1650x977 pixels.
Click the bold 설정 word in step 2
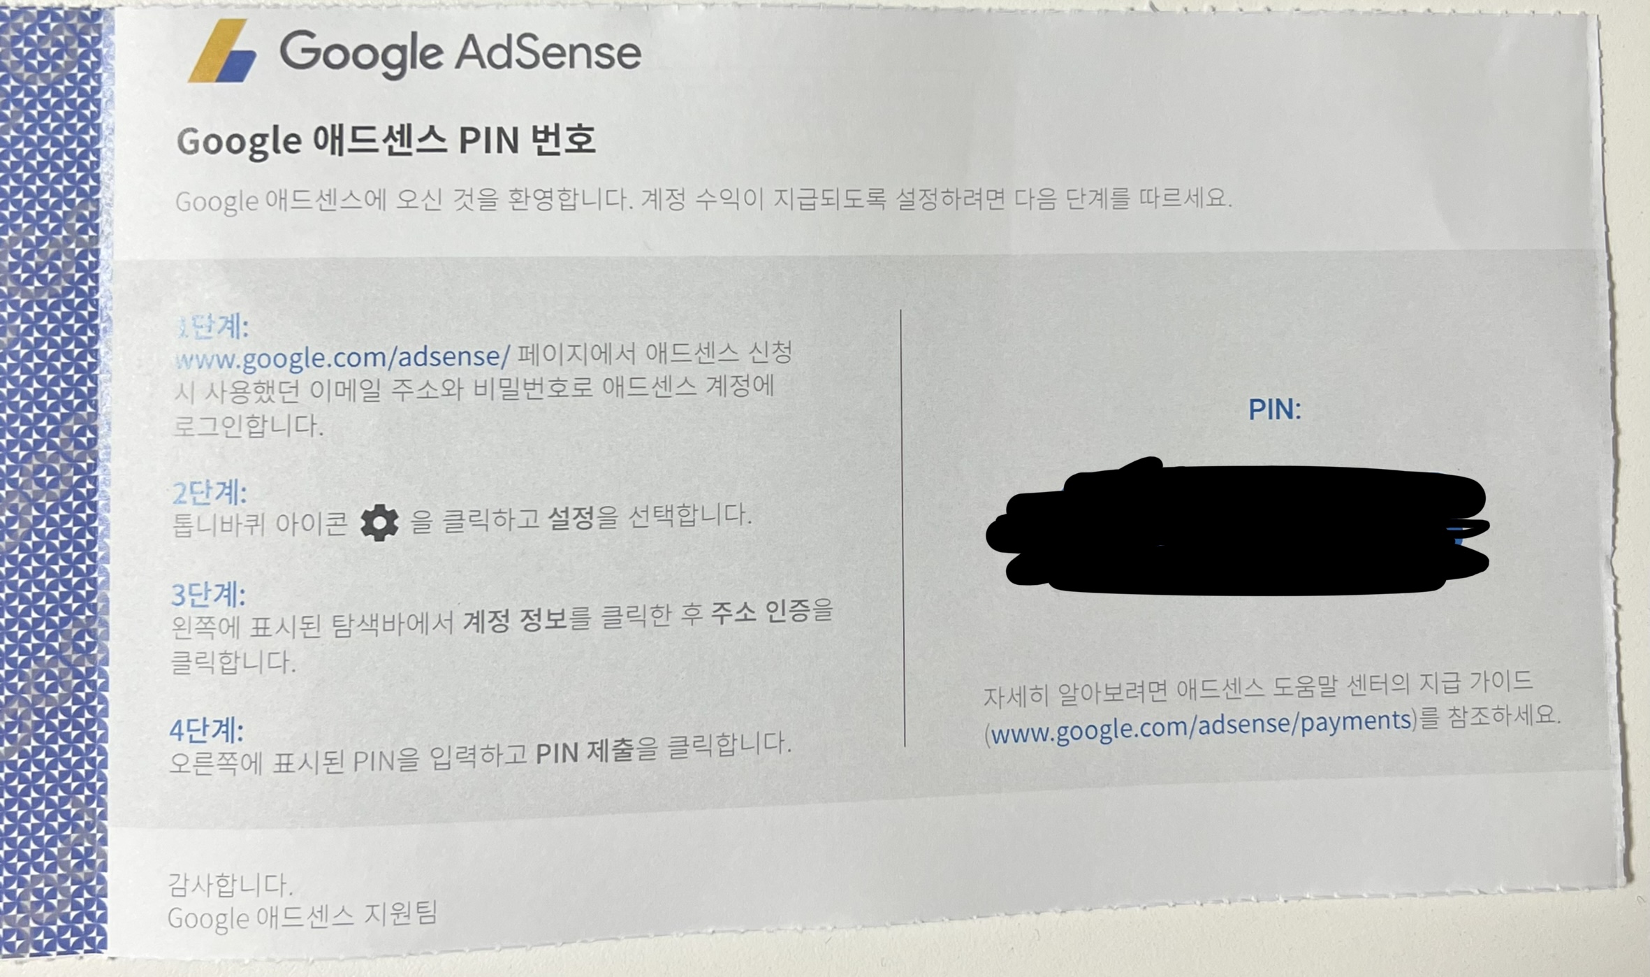click(571, 518)
